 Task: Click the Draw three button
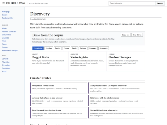pos(137,35)
